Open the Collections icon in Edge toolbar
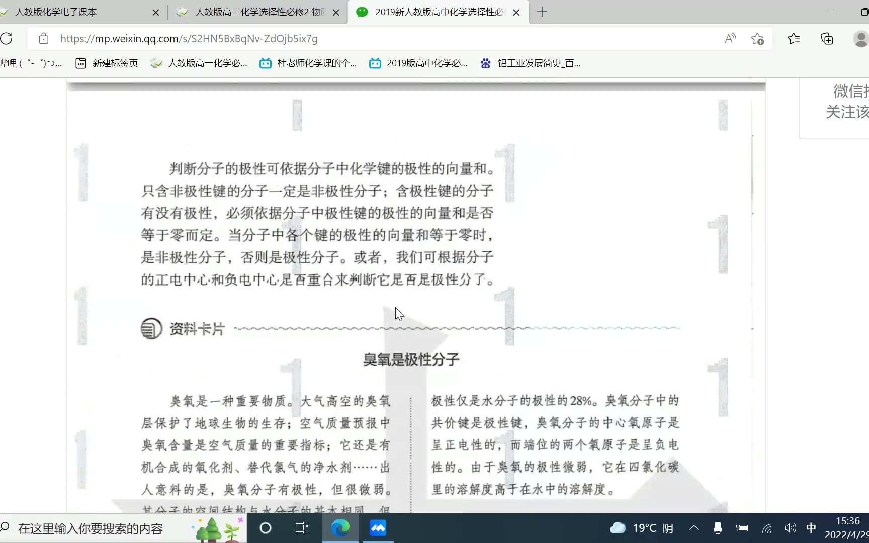869x543 pixels. point(826,38)
